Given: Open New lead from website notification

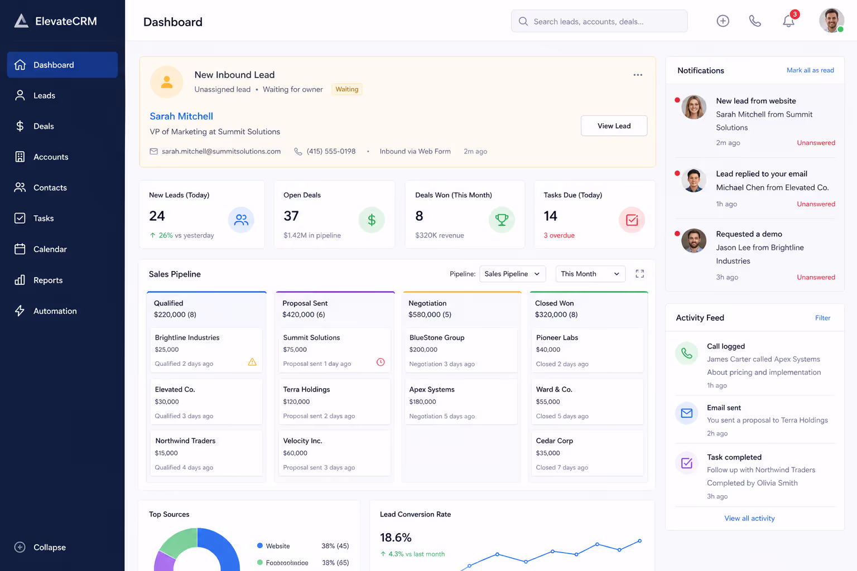Looking at the screenshot, I should 755,121.
